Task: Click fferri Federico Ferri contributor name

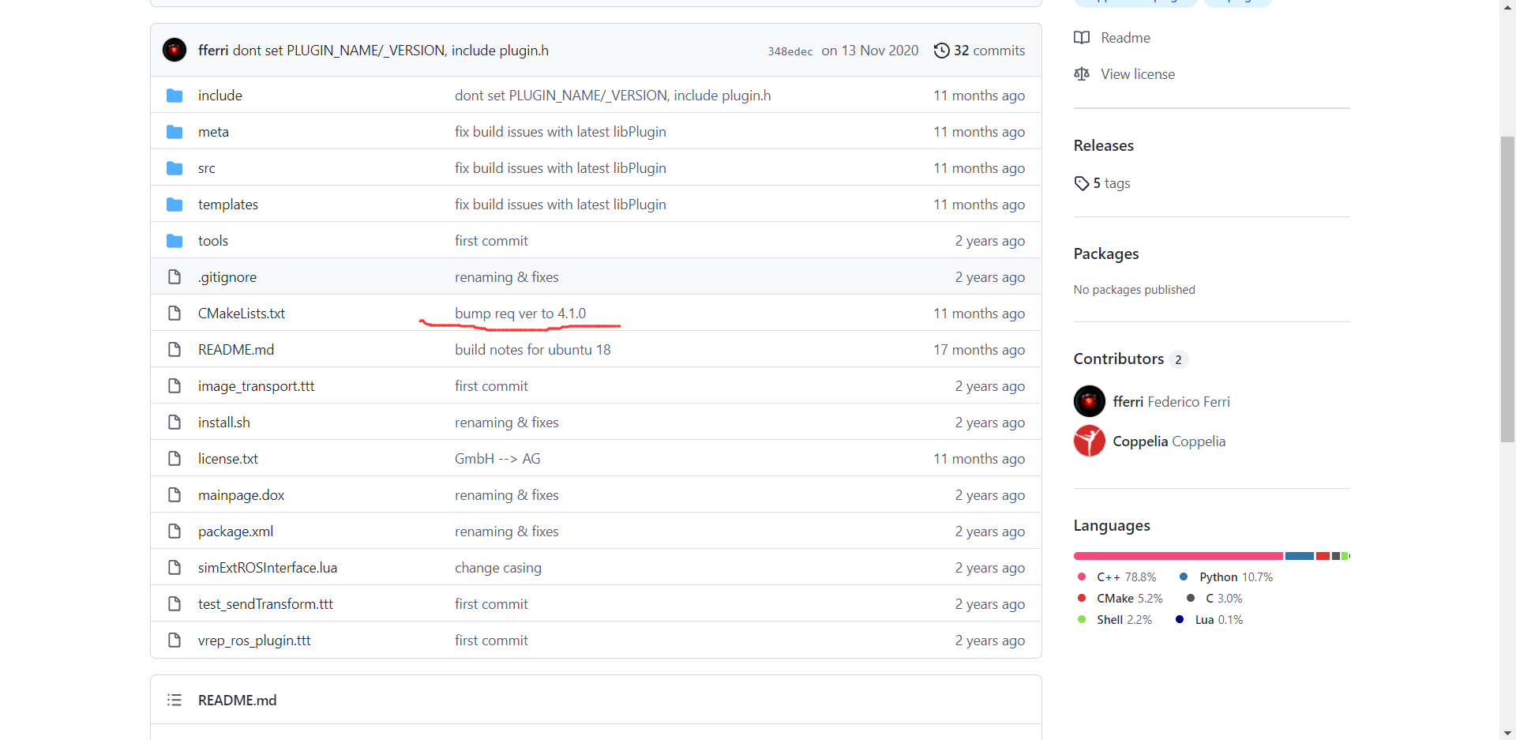Action: tap(1172, 402)
